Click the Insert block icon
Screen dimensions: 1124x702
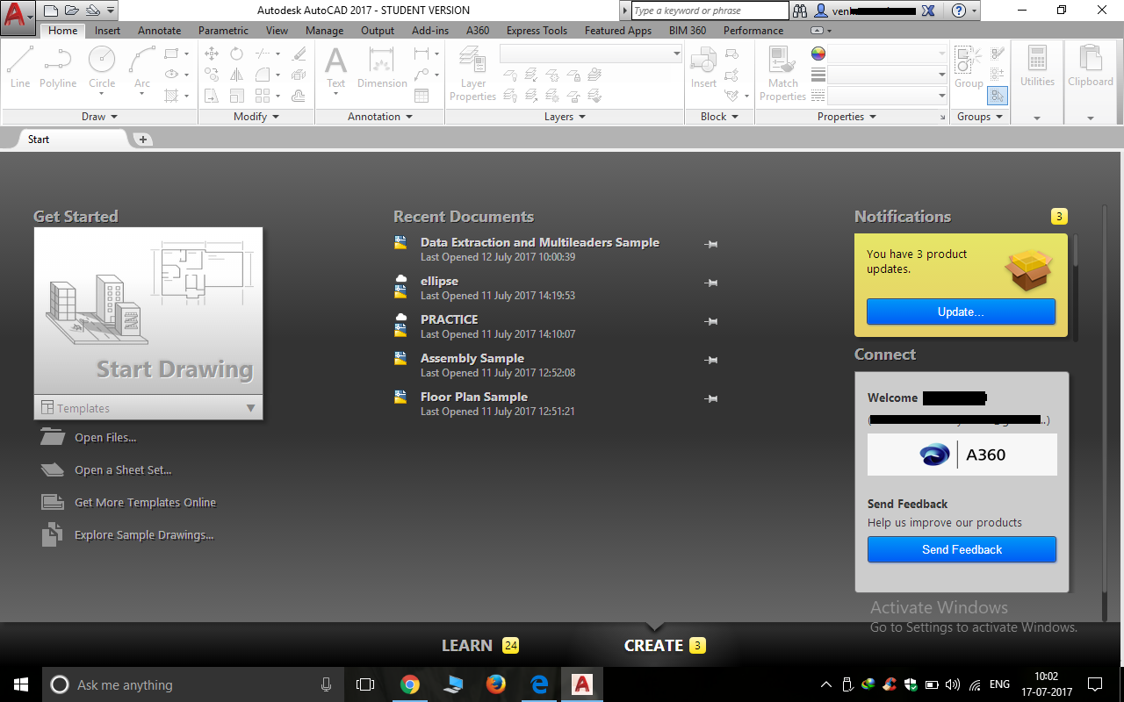point(703,67)
